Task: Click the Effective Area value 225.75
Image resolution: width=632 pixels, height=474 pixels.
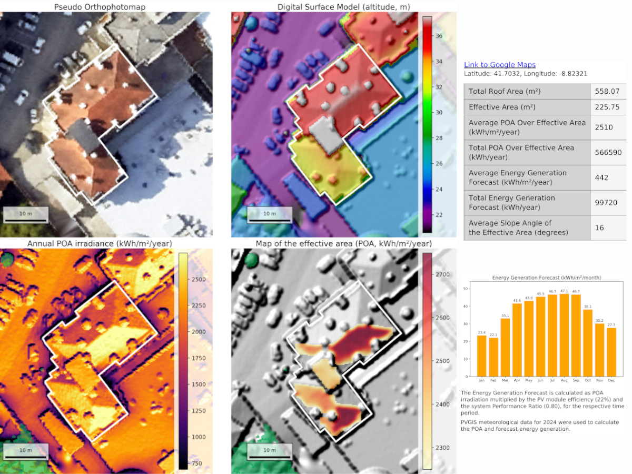Action: 606,107
